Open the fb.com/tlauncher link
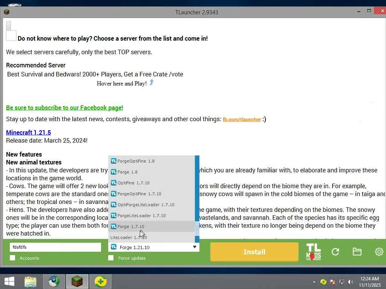 (242, 119)
